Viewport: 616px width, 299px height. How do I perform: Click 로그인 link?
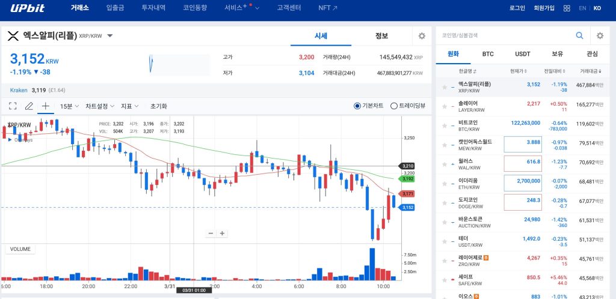pyautogui.click(x=517, y=8)
